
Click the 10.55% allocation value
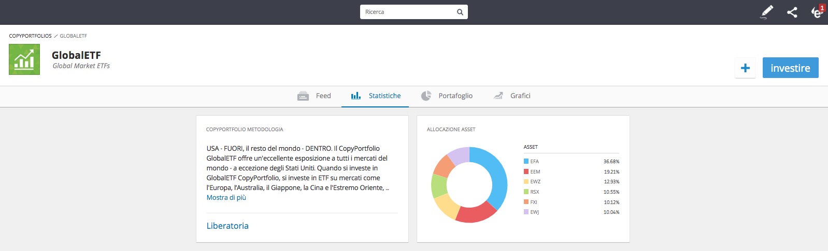click(x=611, y=192)
